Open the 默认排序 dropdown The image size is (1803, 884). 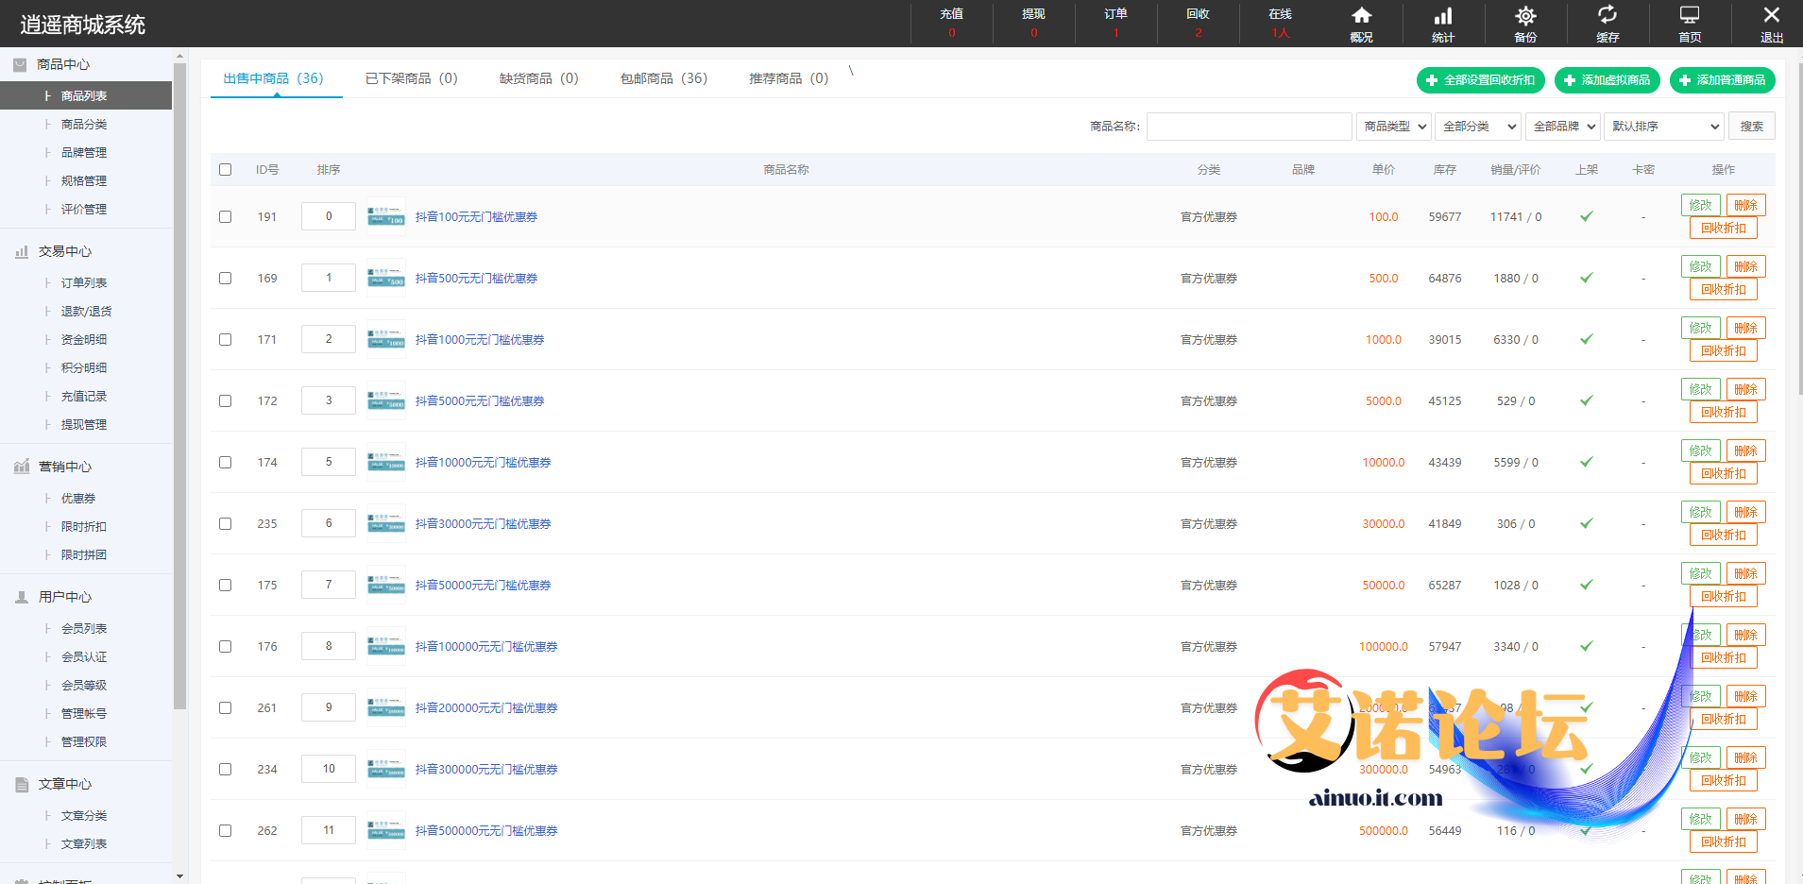coord(1665,126)
